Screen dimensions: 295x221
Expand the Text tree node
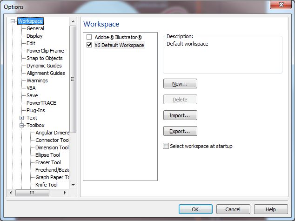[21, 118]
